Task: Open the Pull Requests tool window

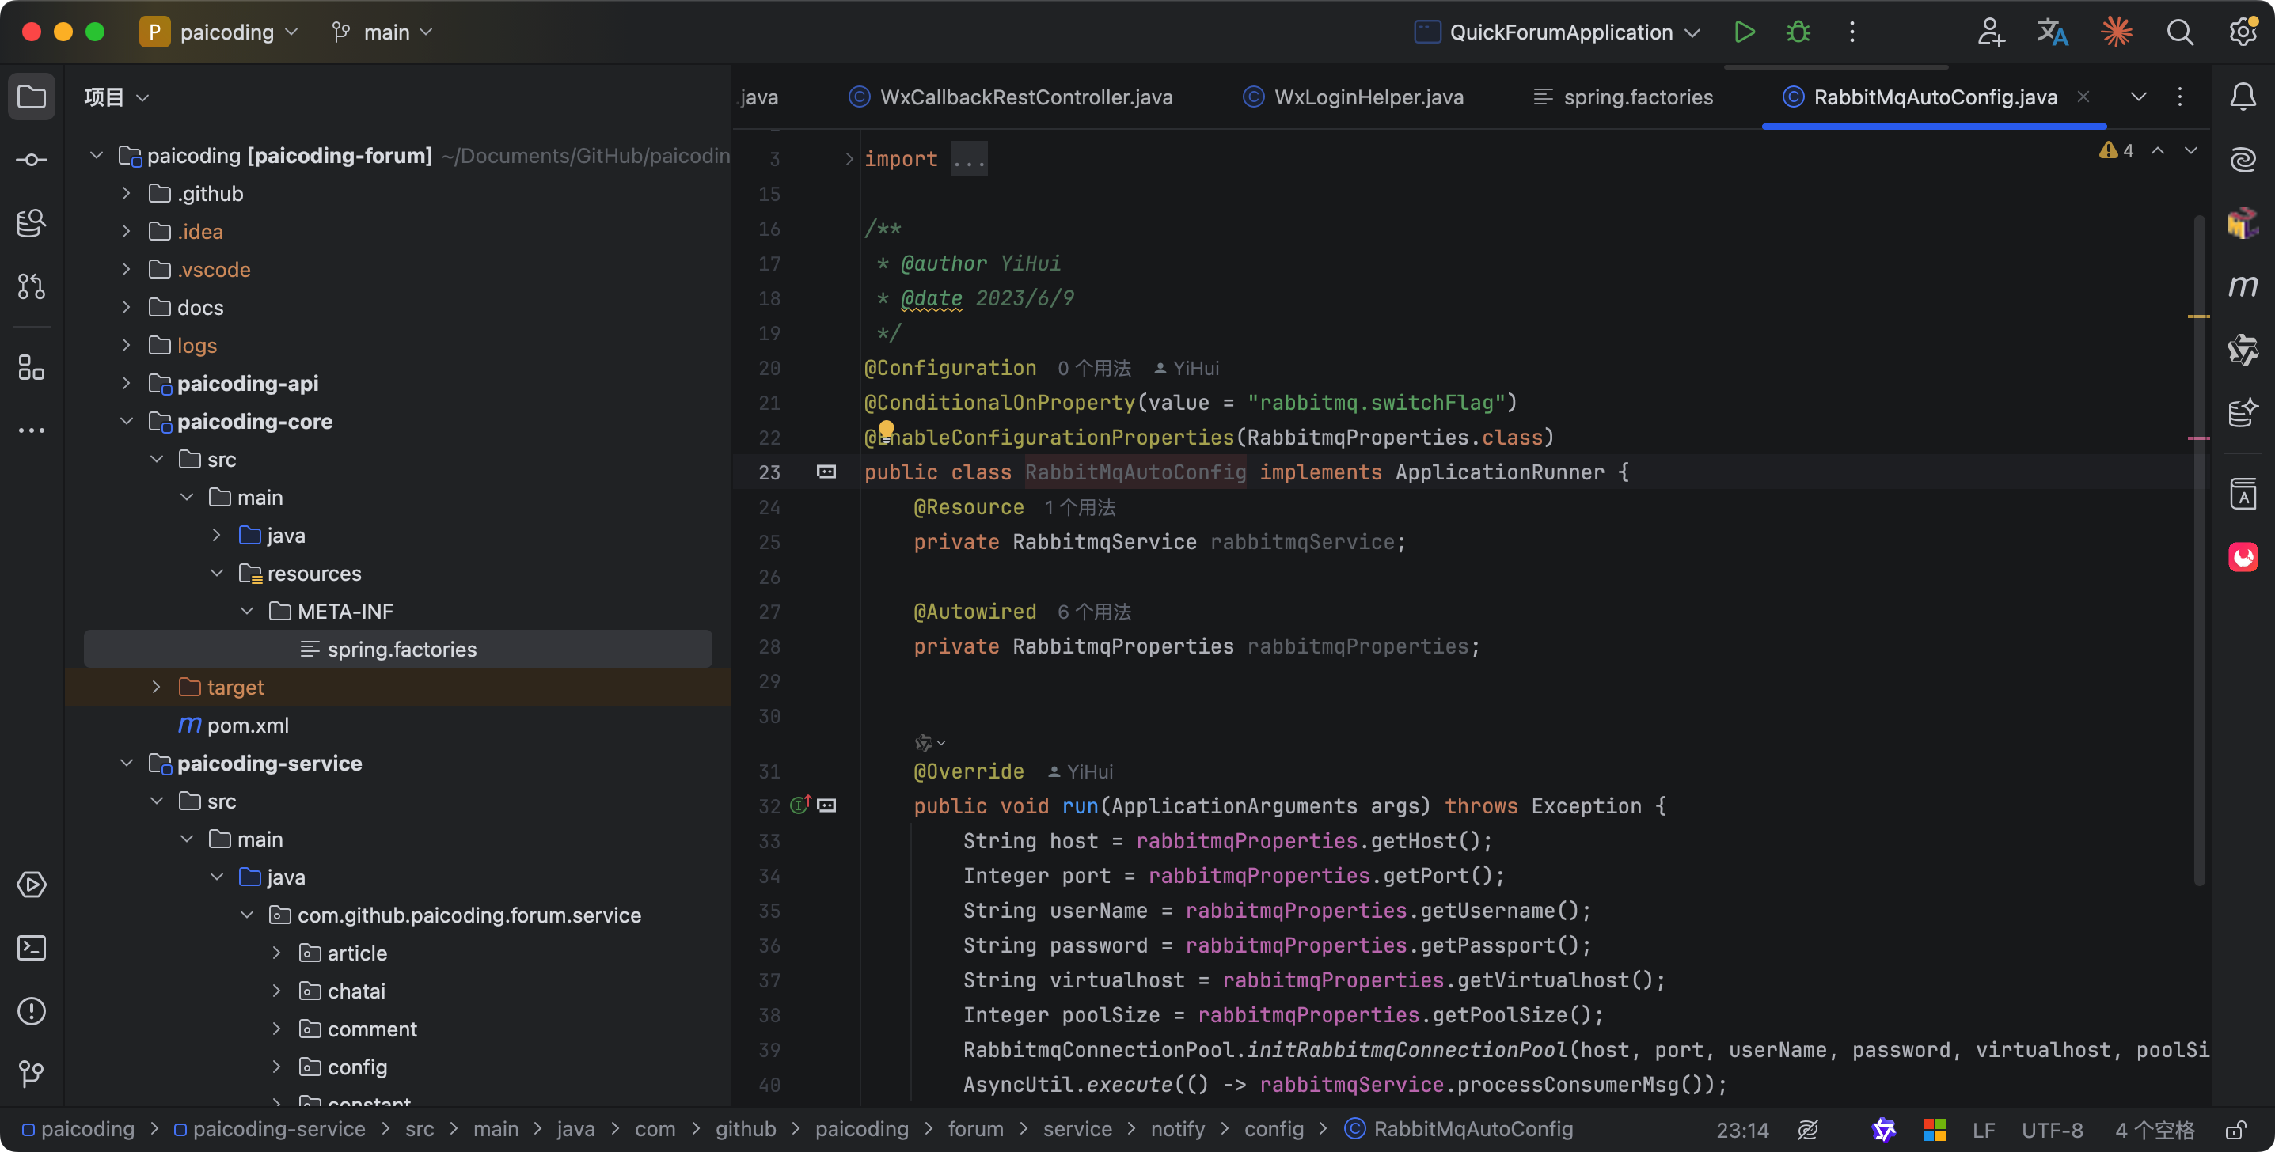Action: pyautogui.click(x=32, y=286)
